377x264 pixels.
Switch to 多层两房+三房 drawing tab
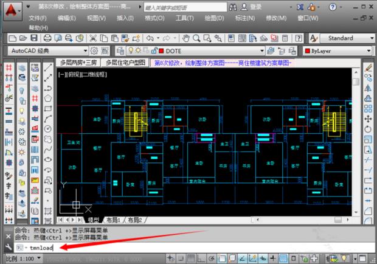pos(78,63)
